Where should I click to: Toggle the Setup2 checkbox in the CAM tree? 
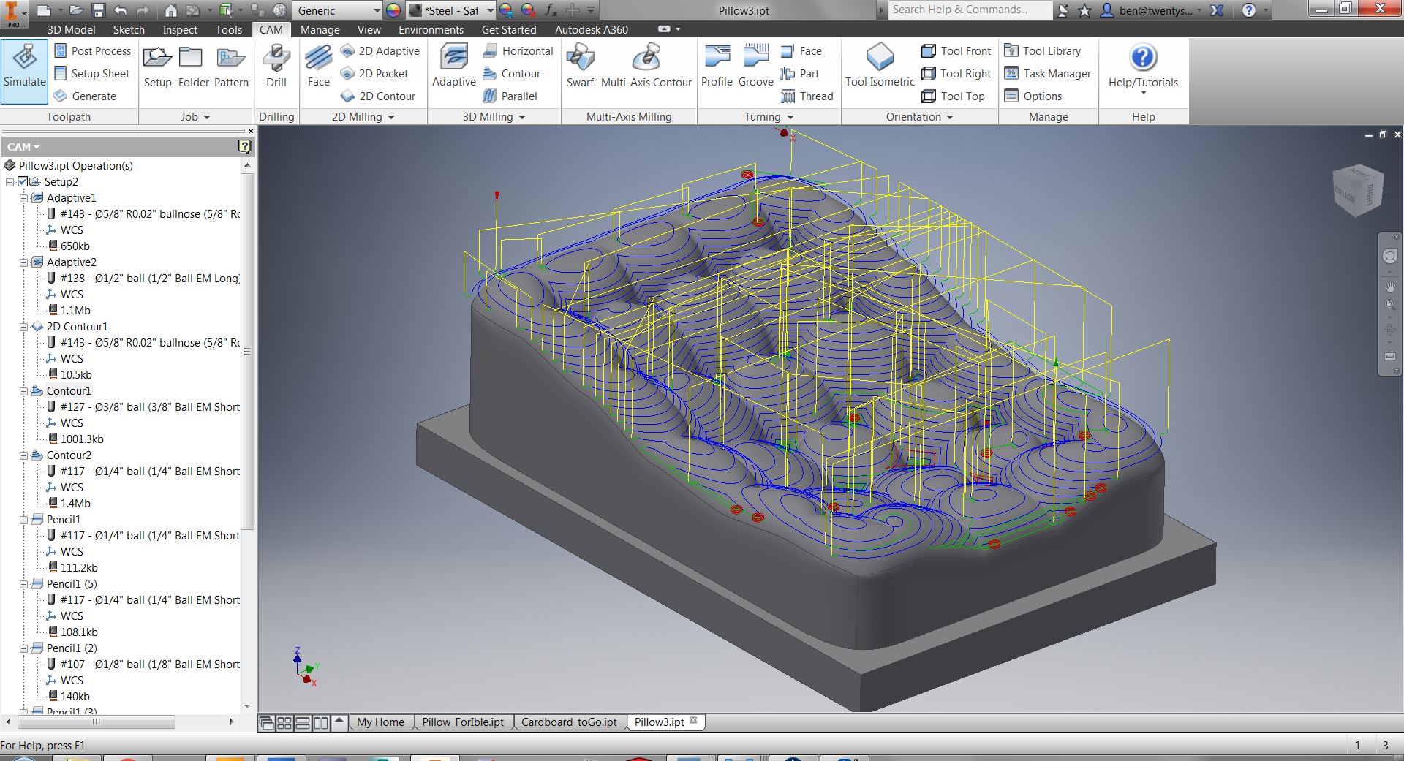tap(23, 182)
